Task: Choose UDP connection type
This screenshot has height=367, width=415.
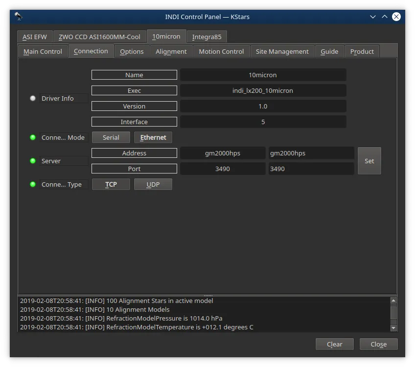Action: pyautogui.click(x=153, y=184)
